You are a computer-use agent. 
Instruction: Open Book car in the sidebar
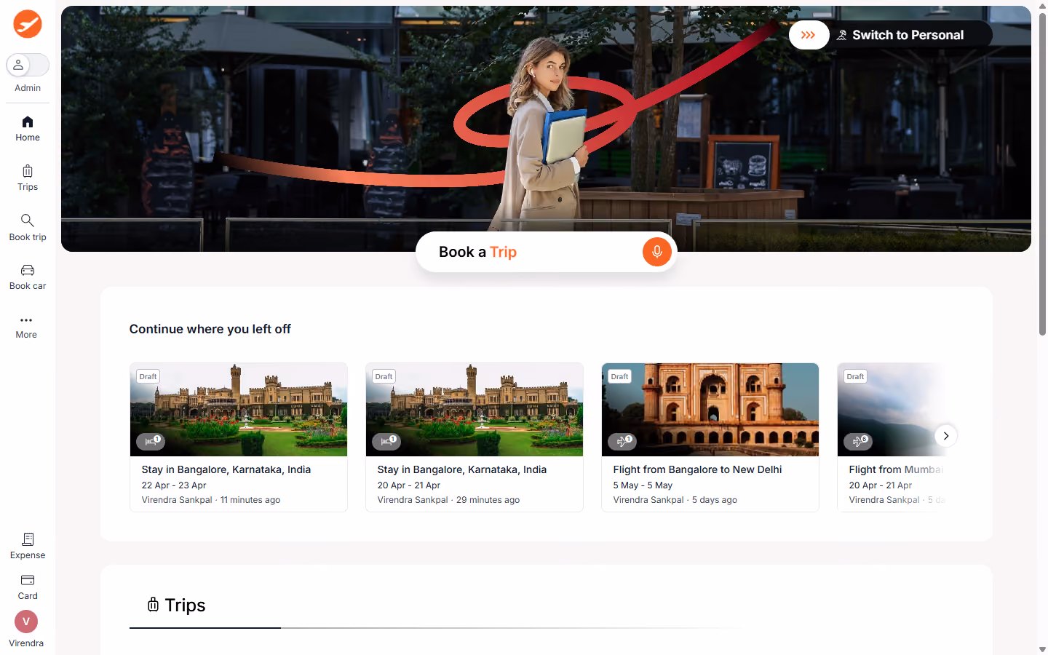pos(28,277)
